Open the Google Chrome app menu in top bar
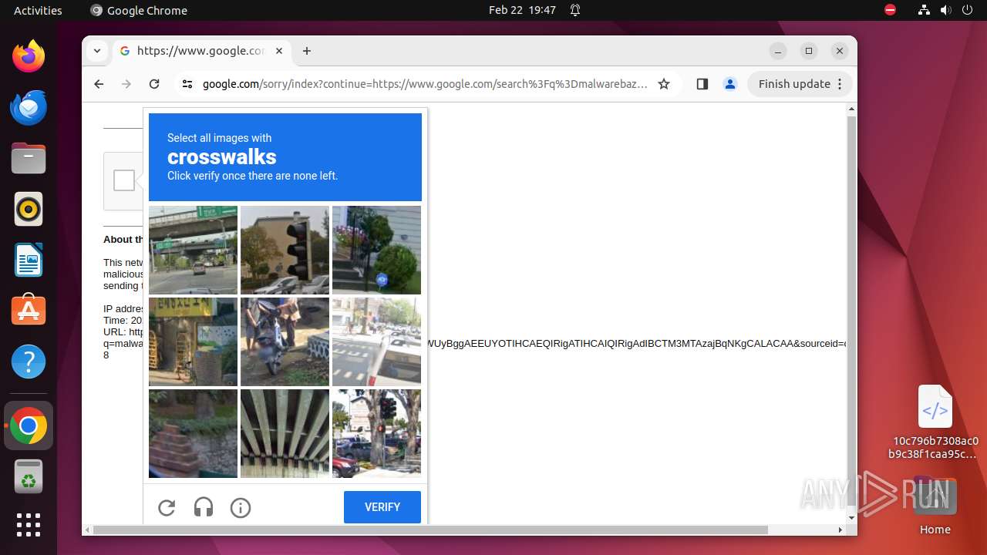The width and height of the screenshot is (987, 555). (139, 10)
